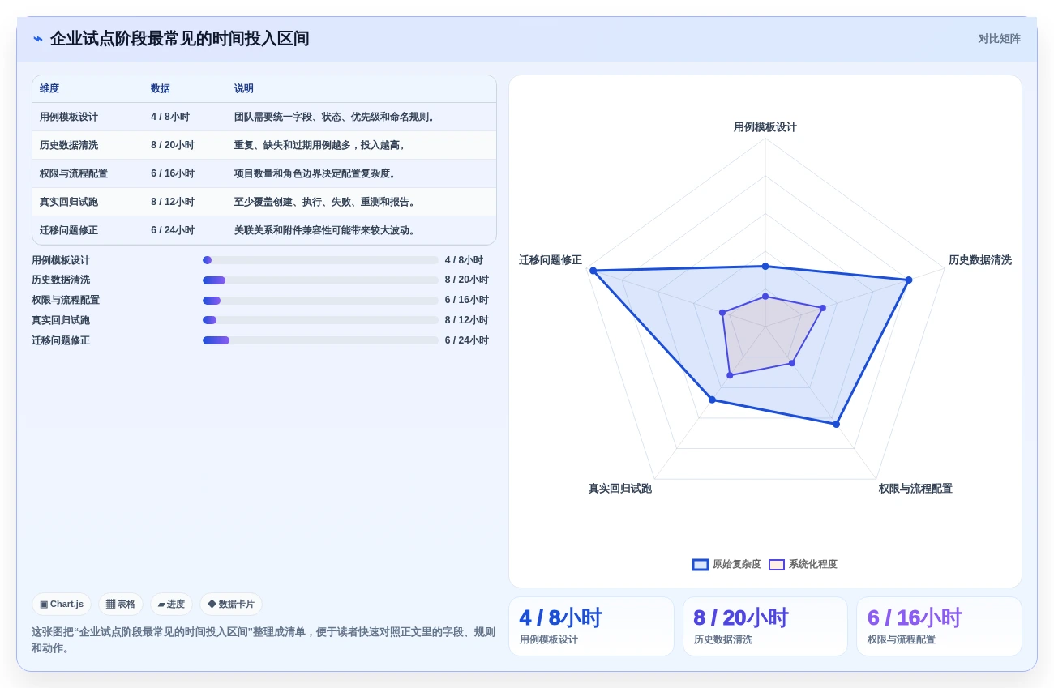
Task: Click description 至少覆盖创建、执行、失败、重测和报告。
Action: pos(326,202)
